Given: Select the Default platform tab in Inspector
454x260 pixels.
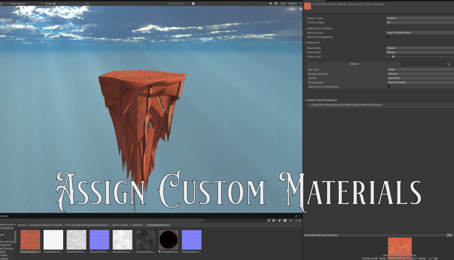Looking at the screenshot, I should pyautogui.click(x=354, y=64).
